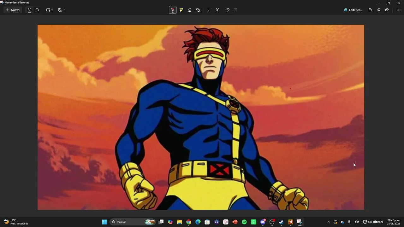The width and height of the screenshot is (404, 227).
Task: Share the captured snip
Action: coord(387,10)
